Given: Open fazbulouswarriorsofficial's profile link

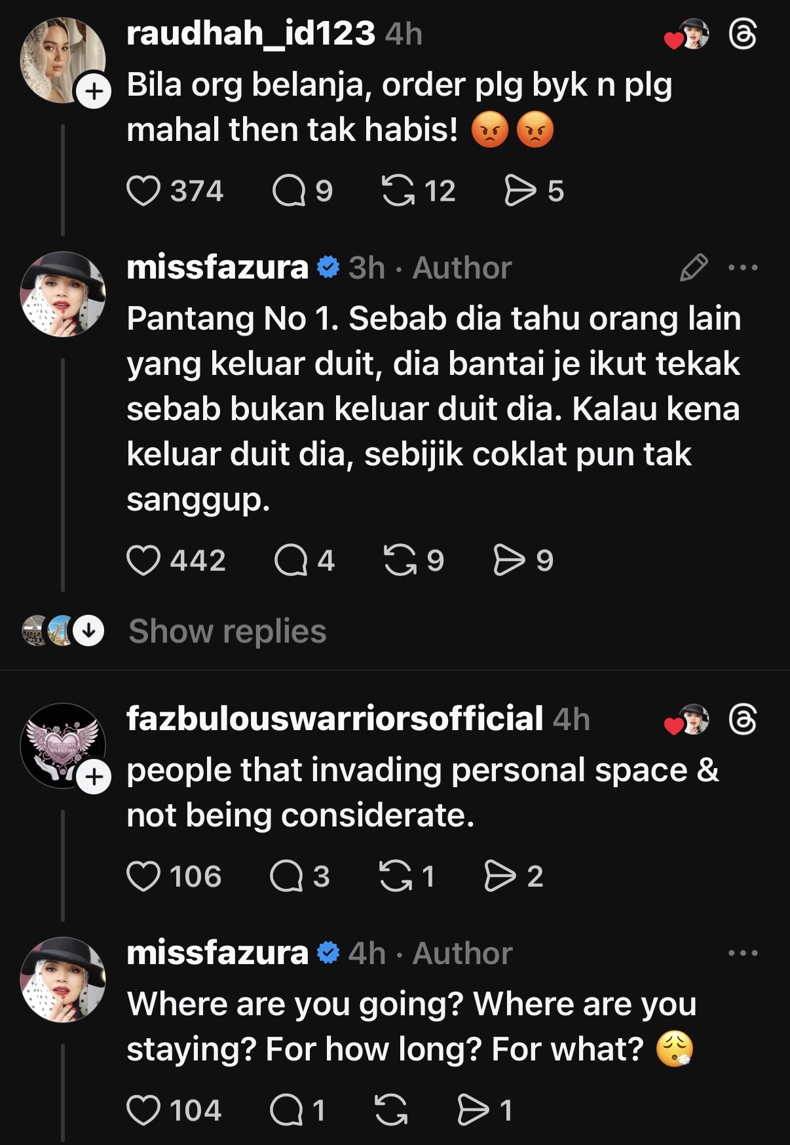Looking at the screenshot, I should 334,719.
